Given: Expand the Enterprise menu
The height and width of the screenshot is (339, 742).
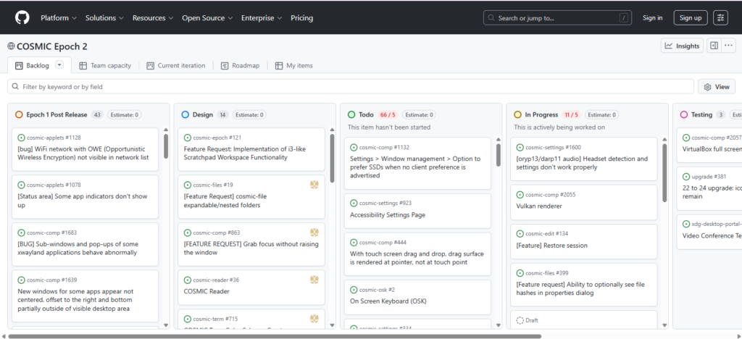Looking at the screenshot, I should tap(261, 18).
